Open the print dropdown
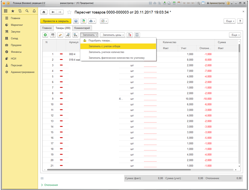 92,21
